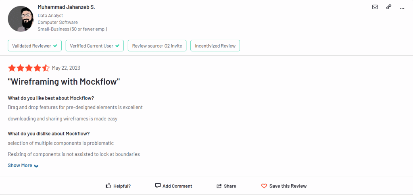The height and width of the screenshot is (195, 413).
Task: Click the star rating icons
Action: coord(29,68)
